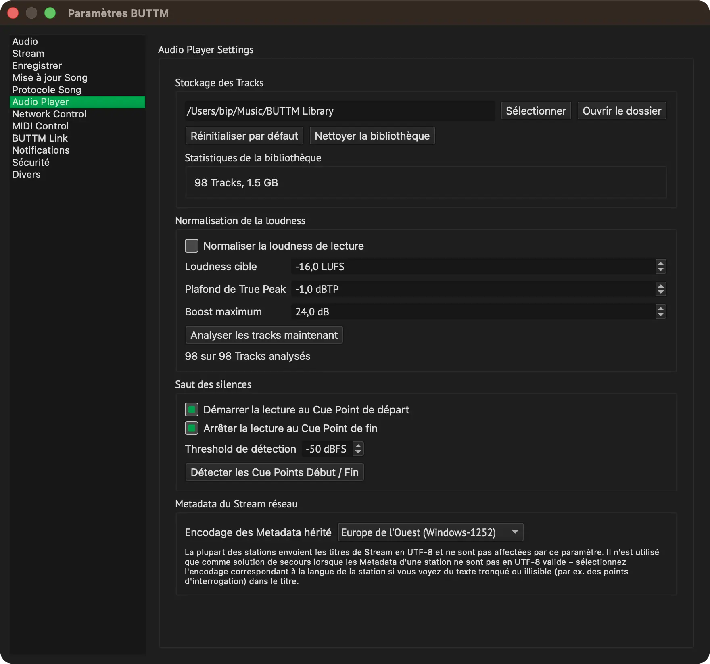The height and width of the screenshot is (664, 710).
Task: Close the Paramètres BUTTM window
Action: 13,13
